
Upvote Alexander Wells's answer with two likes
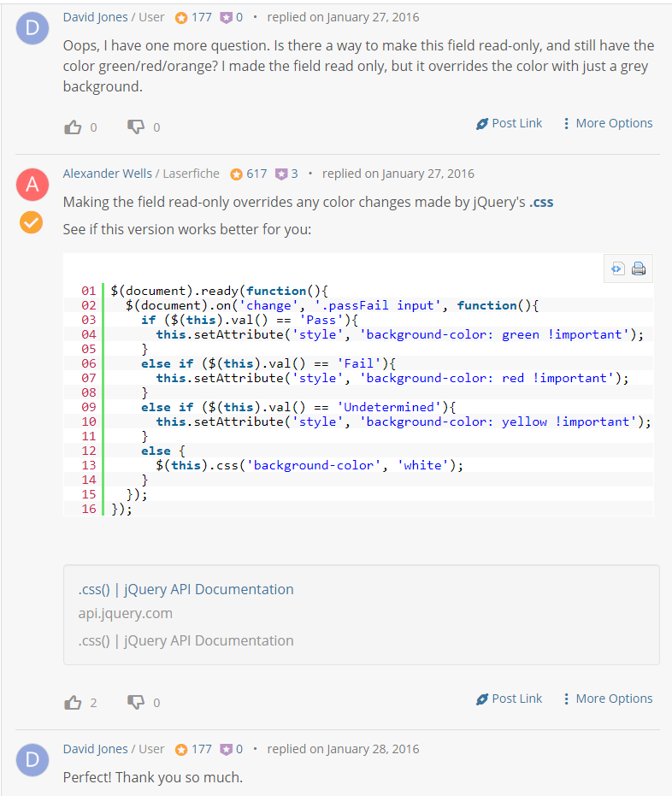coord(73,703)
